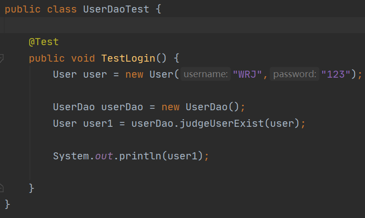365x218 pixels.
Task: Click the fold end marker near closing brace
Action: 2,188
